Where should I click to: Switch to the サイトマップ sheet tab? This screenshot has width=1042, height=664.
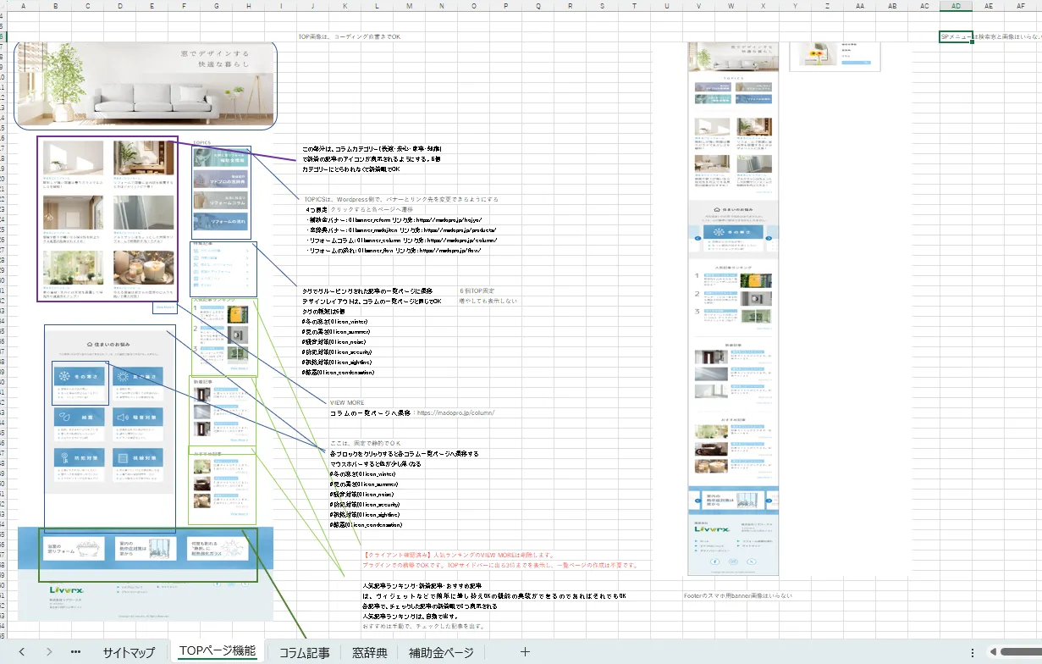click(x=129, y=653)
